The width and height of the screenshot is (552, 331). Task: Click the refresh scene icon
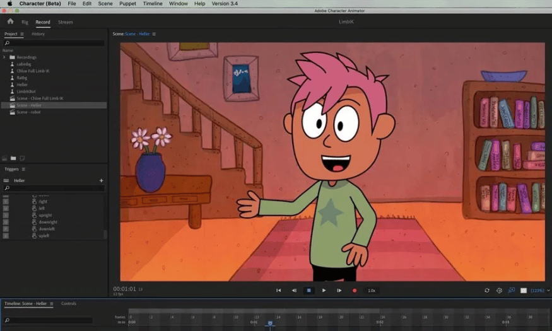487,291
